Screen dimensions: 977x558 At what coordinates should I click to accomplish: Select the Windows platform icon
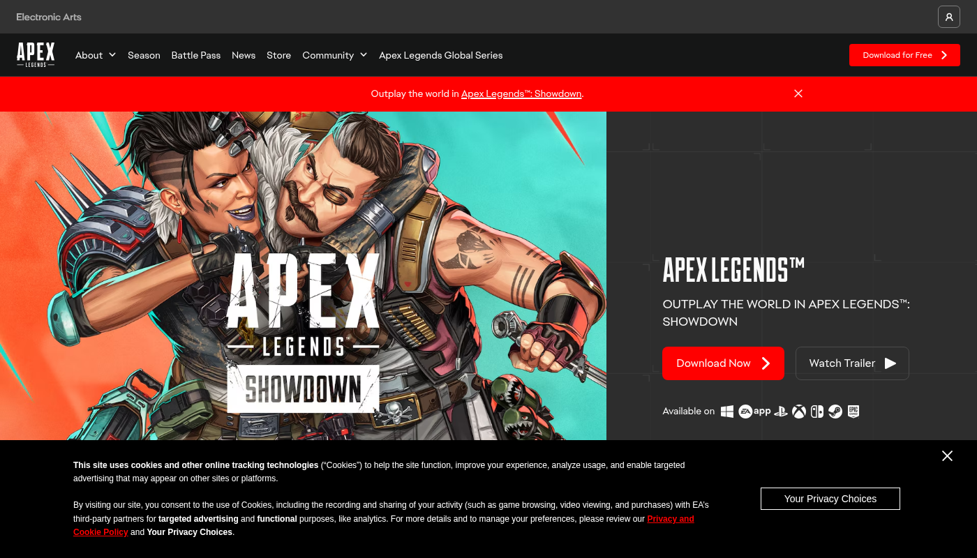(727, 412)
